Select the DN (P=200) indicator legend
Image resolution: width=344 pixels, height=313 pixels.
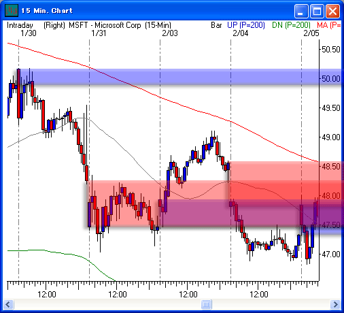tap(291, 25)
